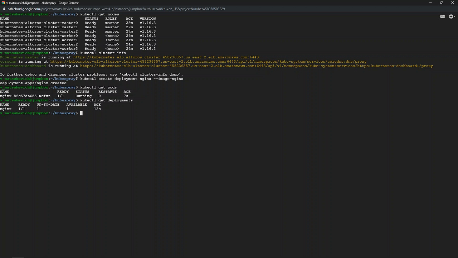Screen dimensions: 458x258
Task: Select node name kubernetes-altoros-cluster-master2
Action: coord(39,32)
